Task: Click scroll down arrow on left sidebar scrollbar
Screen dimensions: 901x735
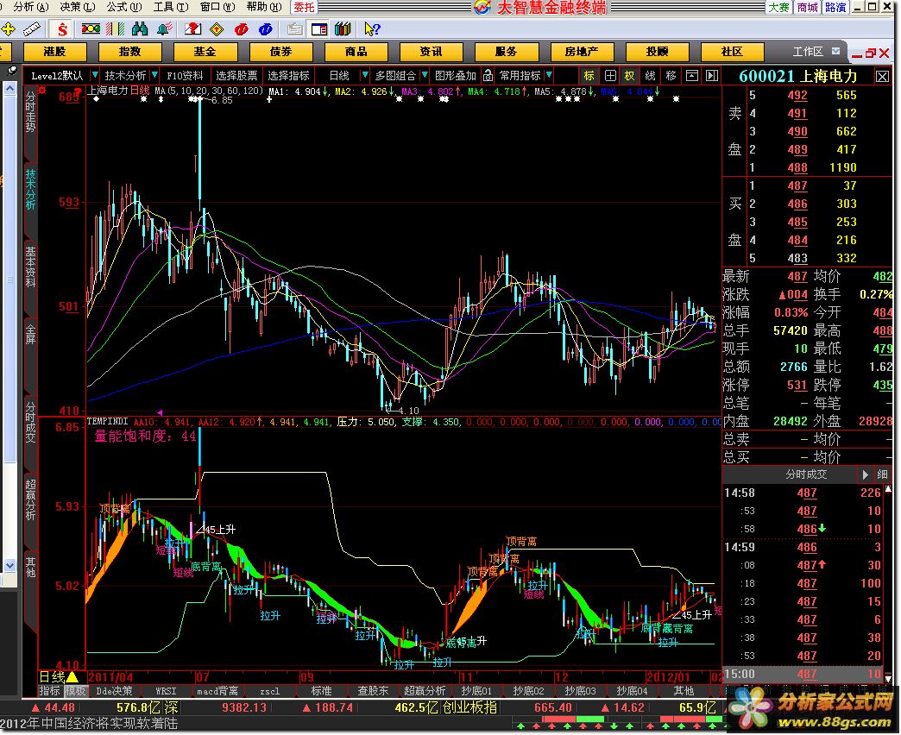Action: click(9, 565)
